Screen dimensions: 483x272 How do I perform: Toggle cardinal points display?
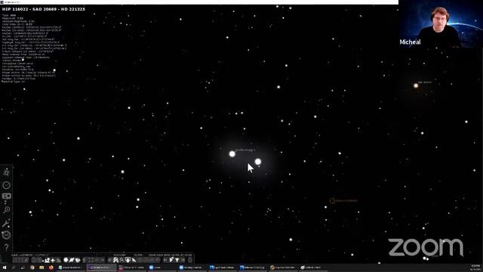point(53,260)
